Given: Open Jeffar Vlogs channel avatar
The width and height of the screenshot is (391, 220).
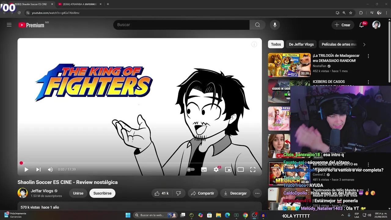Looking at the screenshot, I should click(23, 193).
